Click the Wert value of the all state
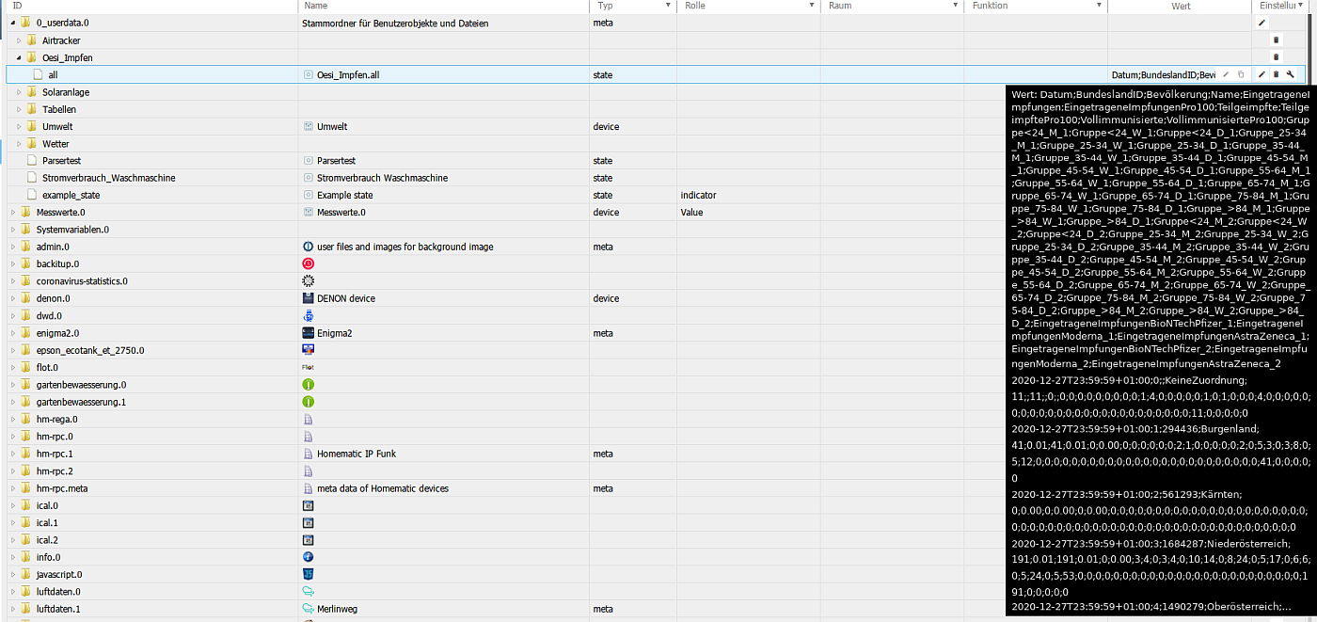This screenshot has height=622, width=1317. tap(1163, 74)
